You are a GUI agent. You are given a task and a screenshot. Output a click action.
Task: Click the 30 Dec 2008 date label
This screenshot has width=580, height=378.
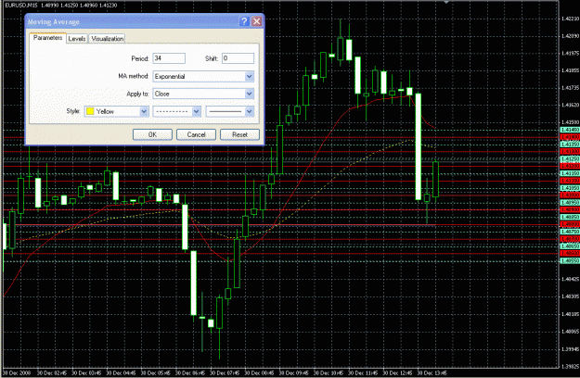point(17,372)
